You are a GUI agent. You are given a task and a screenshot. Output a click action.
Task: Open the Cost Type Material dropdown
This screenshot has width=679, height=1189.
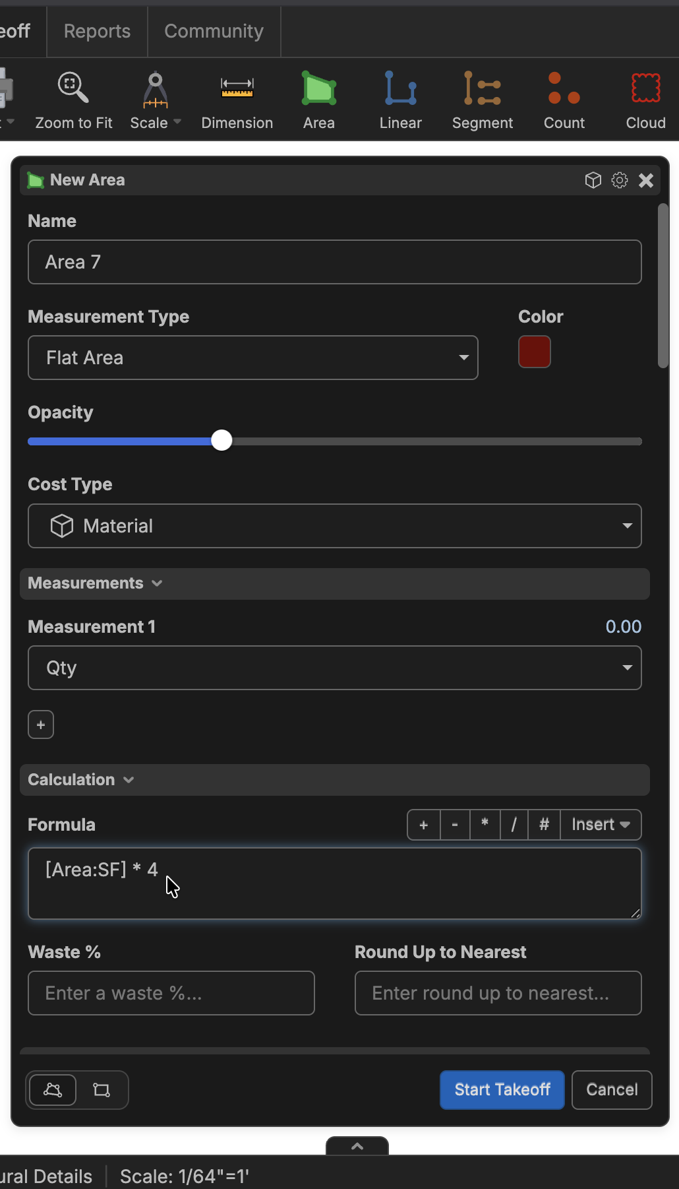(x=334, y=526)
